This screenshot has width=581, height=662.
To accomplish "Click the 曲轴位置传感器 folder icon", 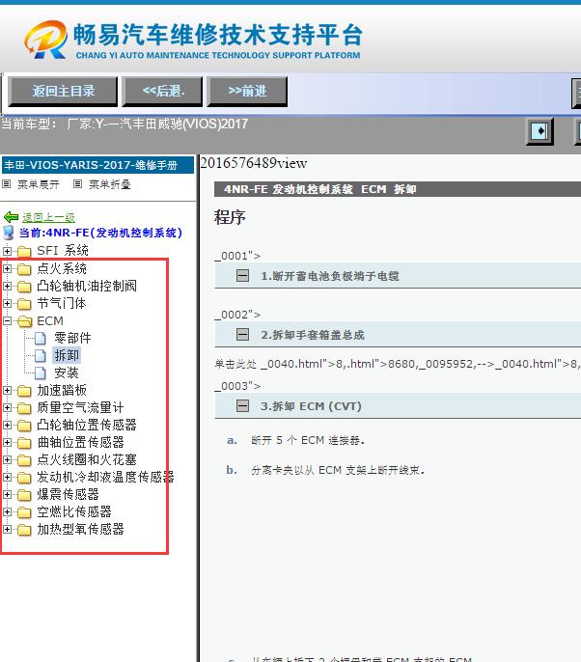I will click(24, 442).
